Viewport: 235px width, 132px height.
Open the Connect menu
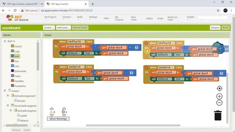(x=66, y=18)
